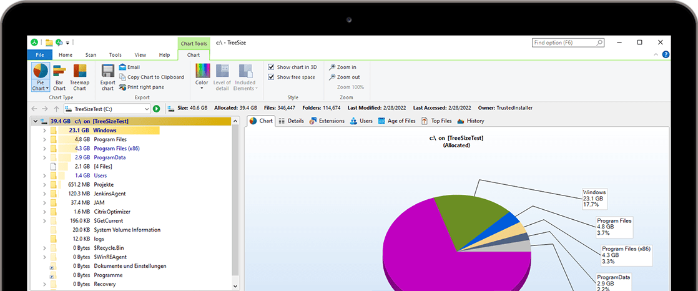698x291 pixels.
Task: Switch to the Extensions tab
Action: click(327, 121)
